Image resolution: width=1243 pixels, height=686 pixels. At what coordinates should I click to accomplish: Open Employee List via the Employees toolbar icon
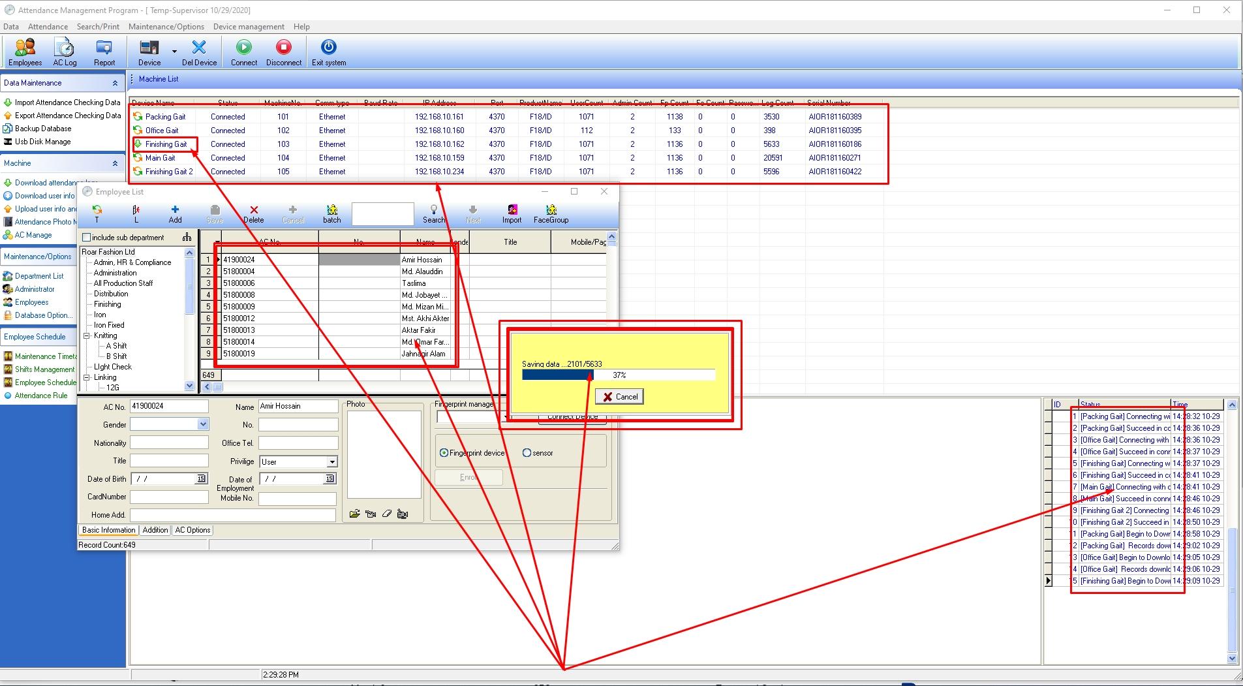[24, 52]
